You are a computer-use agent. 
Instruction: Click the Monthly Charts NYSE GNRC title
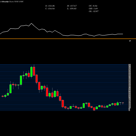pyautogui.click(x=12, y=2)
